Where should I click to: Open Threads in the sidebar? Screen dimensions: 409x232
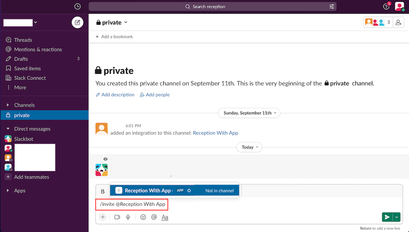coord(23,40)
